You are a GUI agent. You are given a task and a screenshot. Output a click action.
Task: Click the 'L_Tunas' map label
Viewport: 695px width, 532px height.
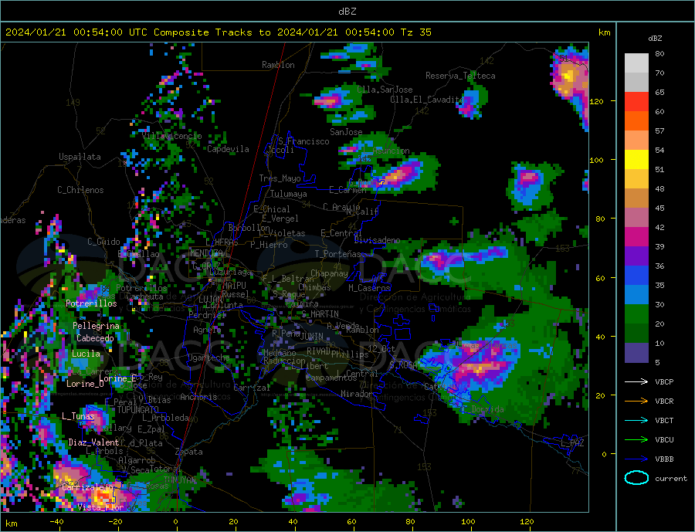point(78,416)
